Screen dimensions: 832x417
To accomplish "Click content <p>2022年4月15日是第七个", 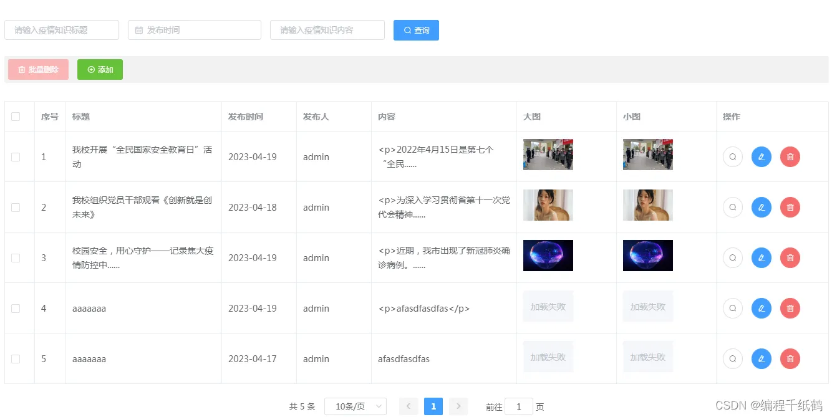I will pyautogui.click(x=436, y=157).
